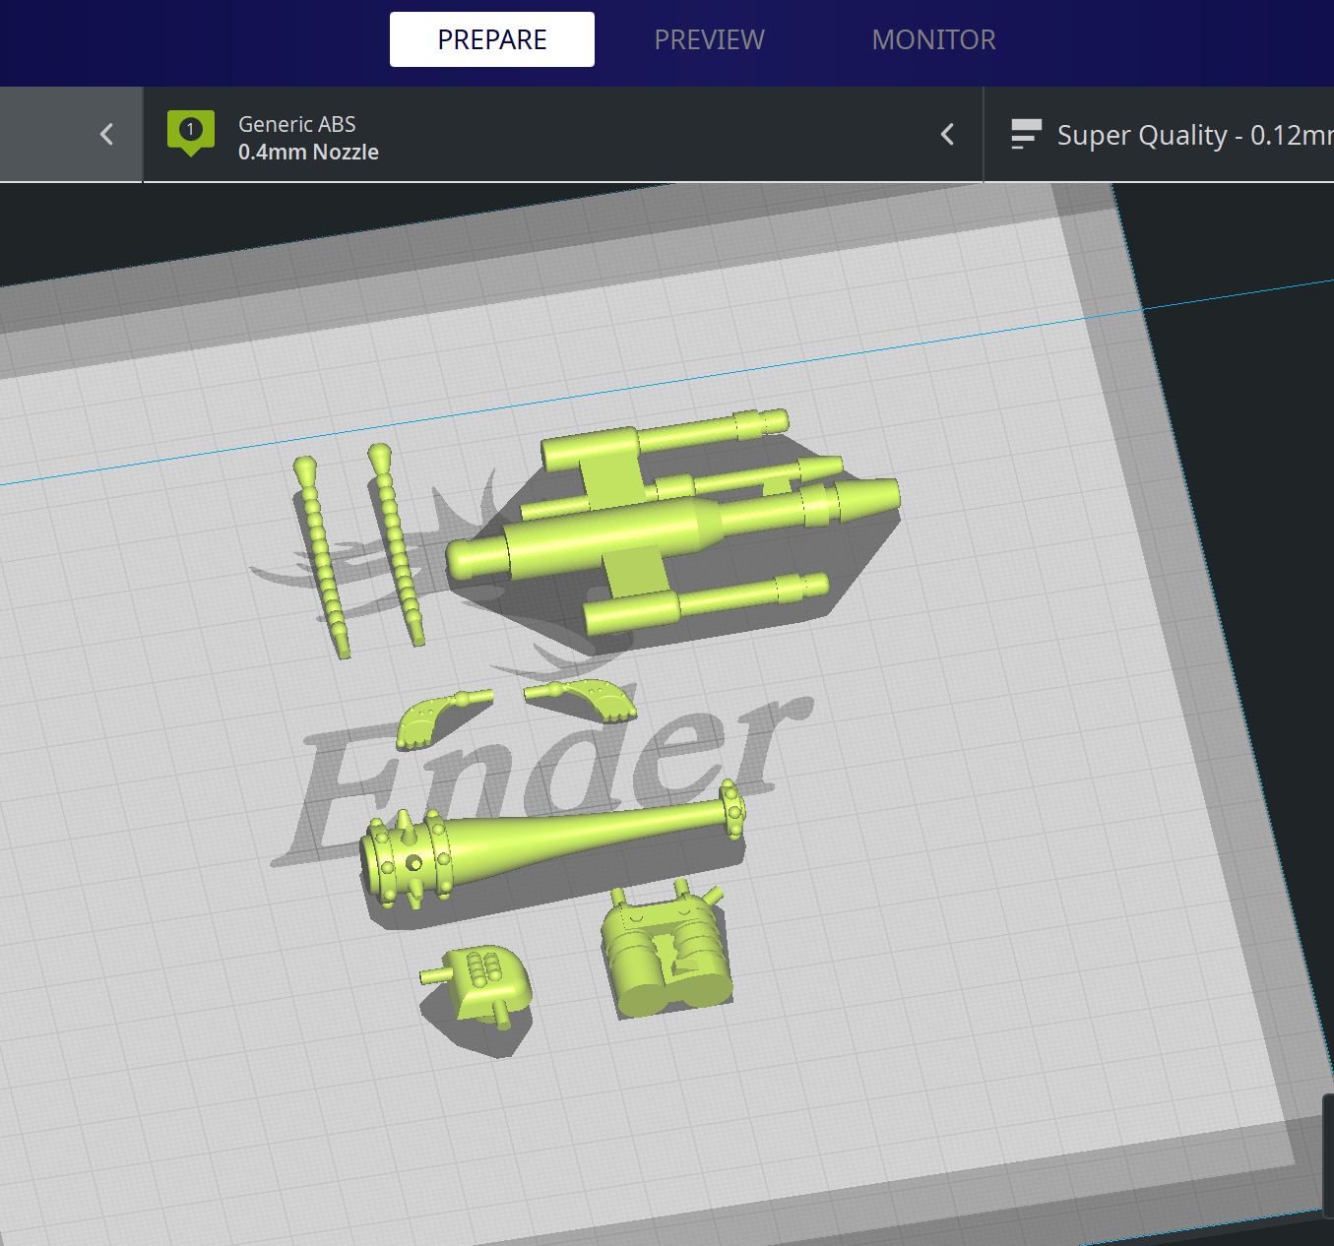This screenshot has height=1246, width=1334.
Task: Open the MONITOR stage tab
Action: 933,39
